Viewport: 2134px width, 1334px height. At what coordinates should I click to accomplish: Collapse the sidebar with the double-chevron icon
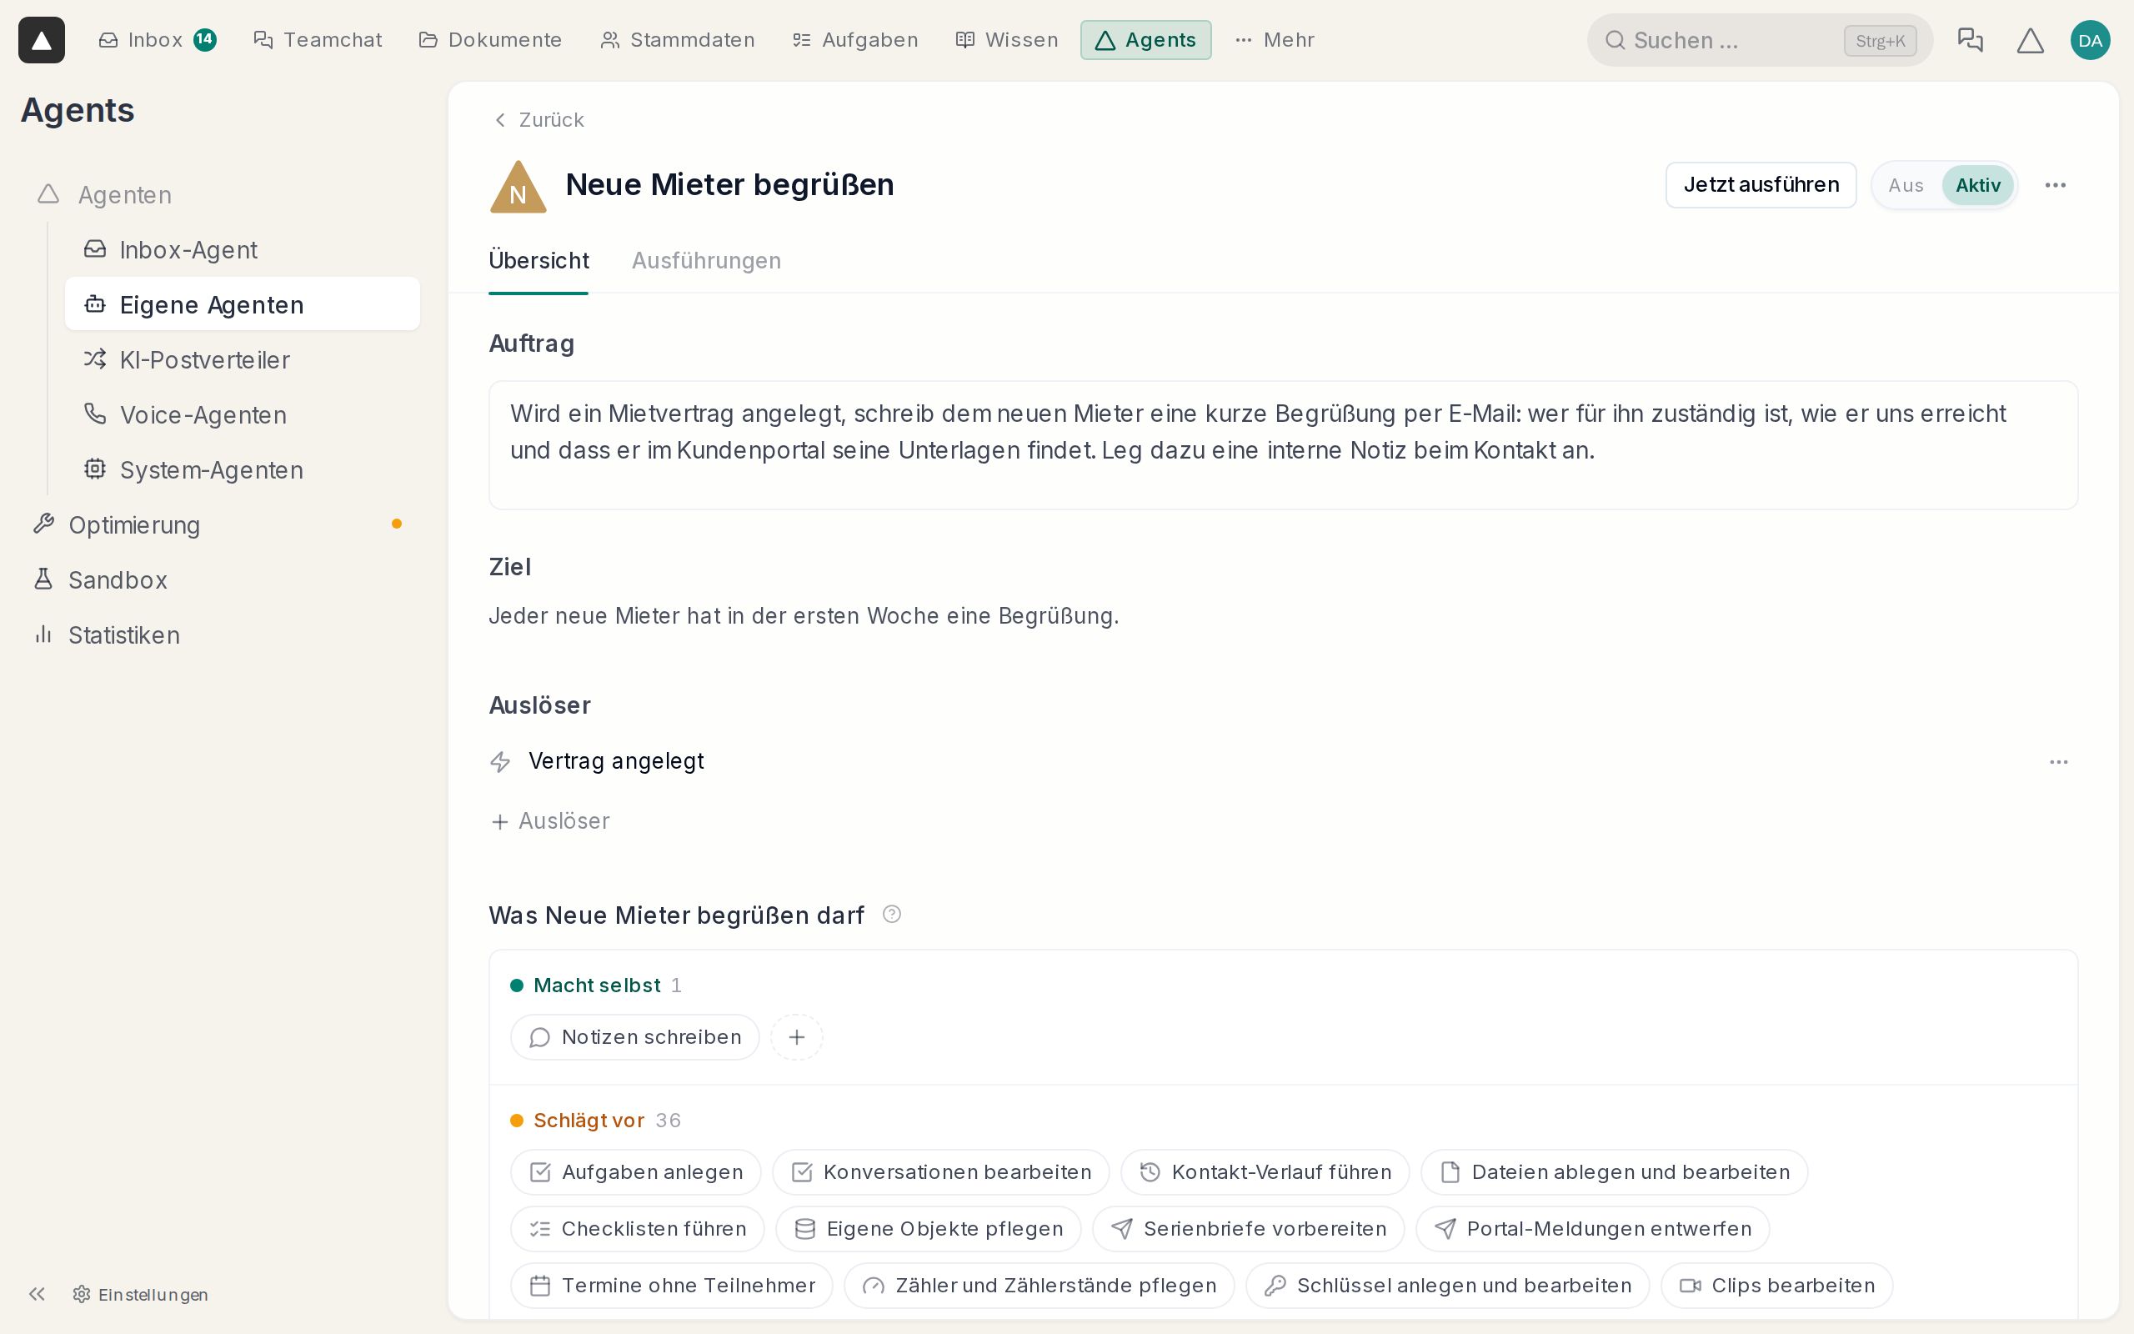pos(36,1293)
